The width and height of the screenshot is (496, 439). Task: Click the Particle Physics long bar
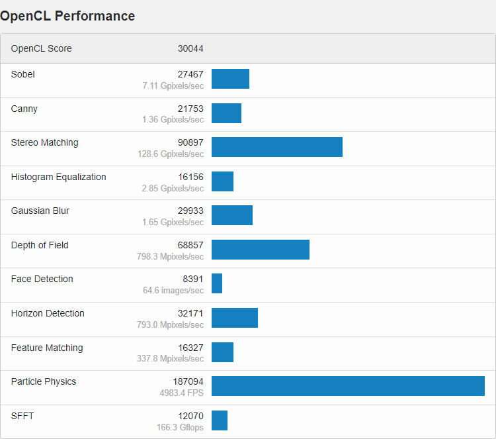pyautogui.click(x=348, y=386)
